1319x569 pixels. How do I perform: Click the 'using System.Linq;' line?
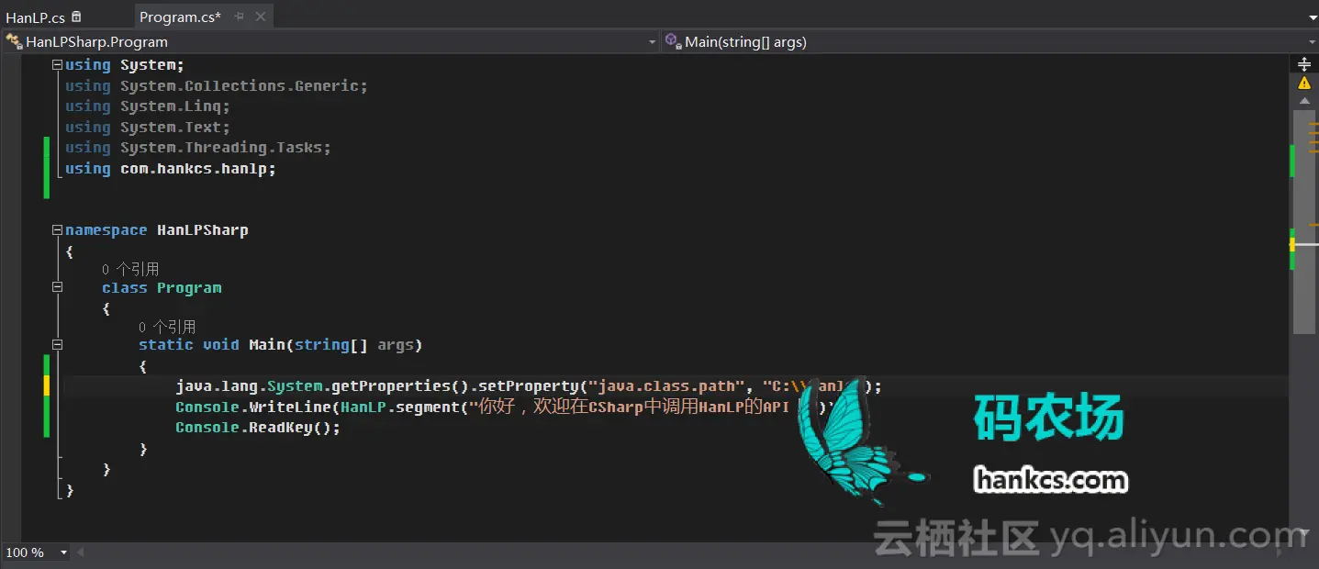pos(148,106)
